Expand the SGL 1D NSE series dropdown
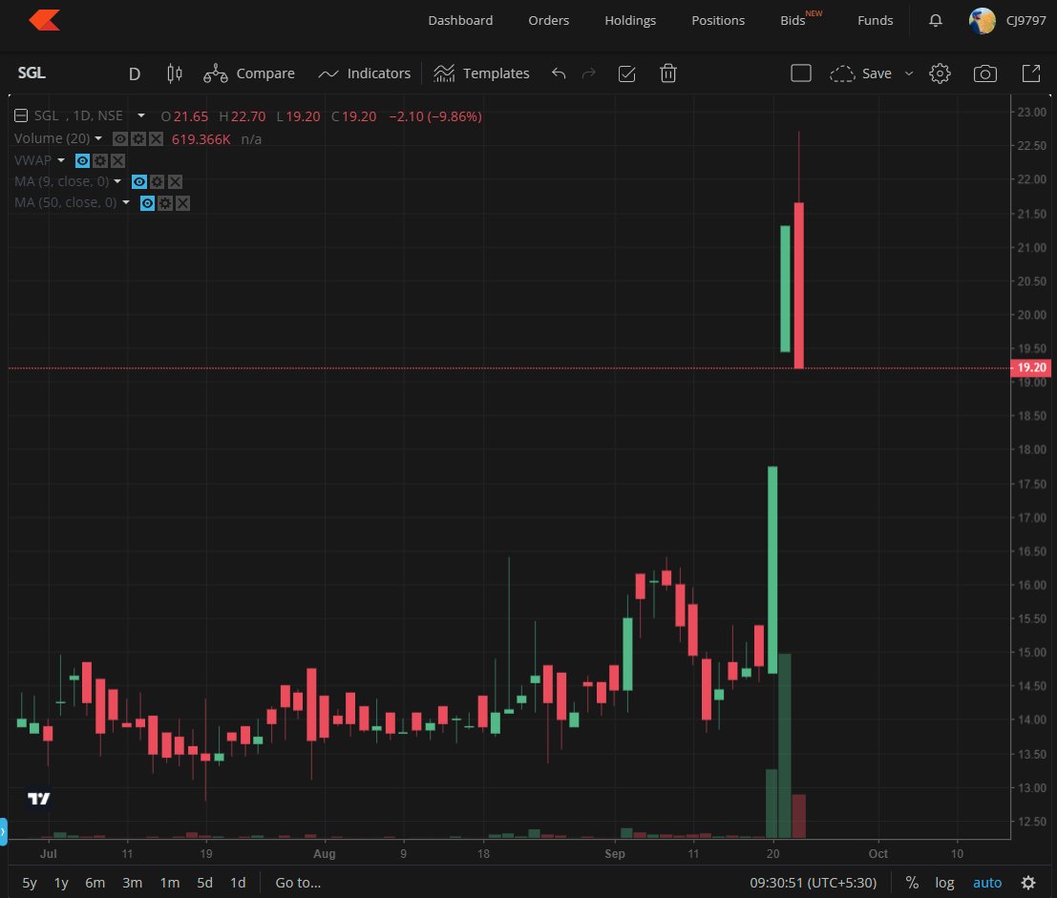Screen dimensions: 1057x898 [141, 115]
